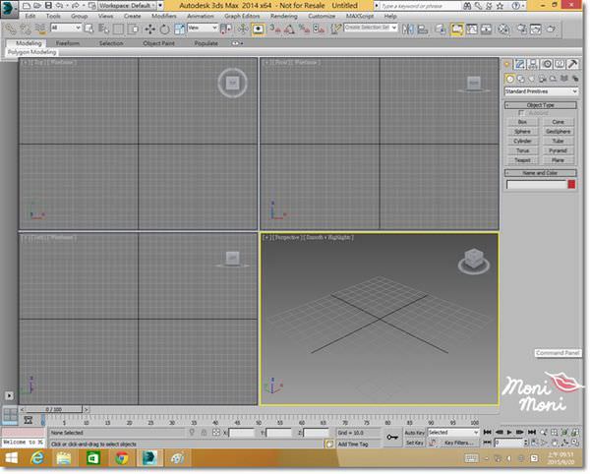This screenshot has height=474, width=590.
Task: Collapse the Object Type rollout
Action: tap(541, 104)
